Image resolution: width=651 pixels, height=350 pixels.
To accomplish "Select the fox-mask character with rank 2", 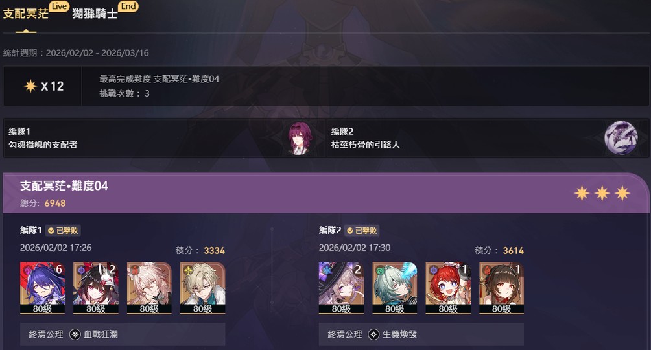I will point(96,288).
